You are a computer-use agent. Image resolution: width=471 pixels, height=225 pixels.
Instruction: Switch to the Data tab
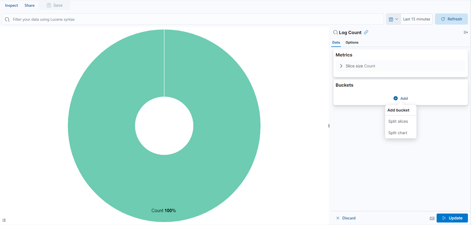pyautogui.click(x=336, y=42)
